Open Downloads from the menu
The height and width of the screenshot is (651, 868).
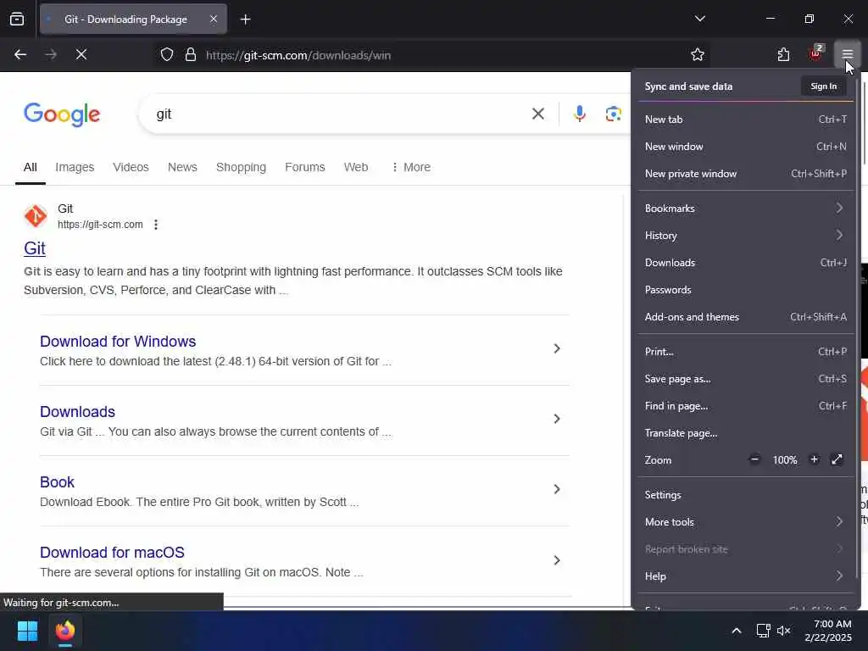click(746, 263)
